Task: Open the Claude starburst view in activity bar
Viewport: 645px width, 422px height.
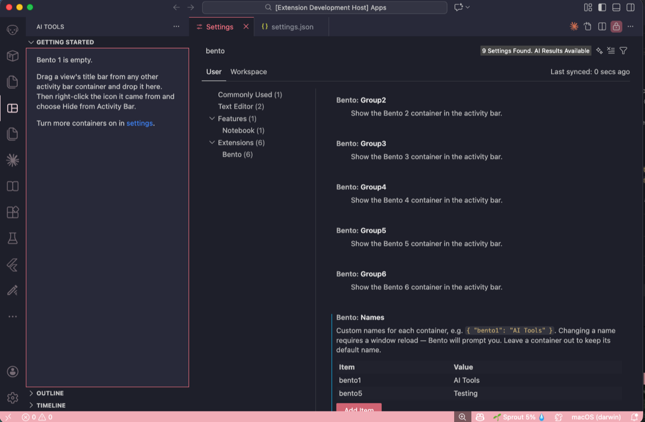Action: [x=12, y=160]
